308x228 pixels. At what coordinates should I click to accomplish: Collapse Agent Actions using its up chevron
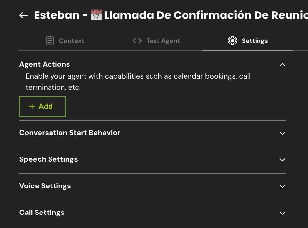pos(282,65)
